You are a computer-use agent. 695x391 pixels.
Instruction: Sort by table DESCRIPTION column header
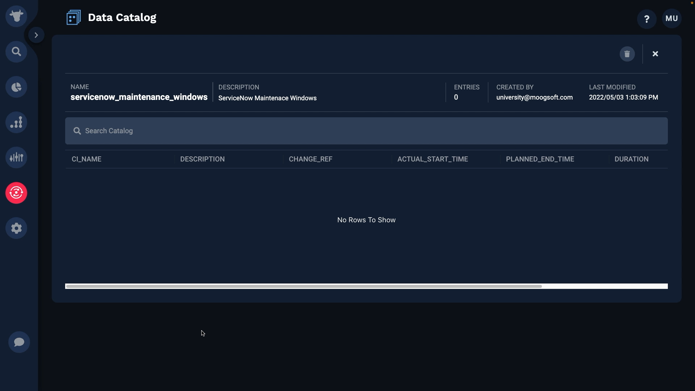(x=202, y=159)
